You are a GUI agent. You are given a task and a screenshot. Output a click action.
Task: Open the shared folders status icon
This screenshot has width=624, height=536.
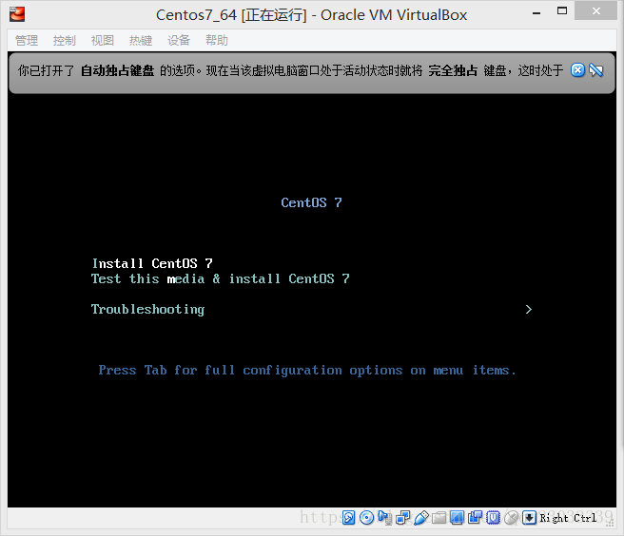click(439, 517)
